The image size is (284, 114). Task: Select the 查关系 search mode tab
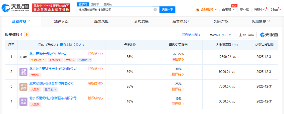tap(108, 4)
